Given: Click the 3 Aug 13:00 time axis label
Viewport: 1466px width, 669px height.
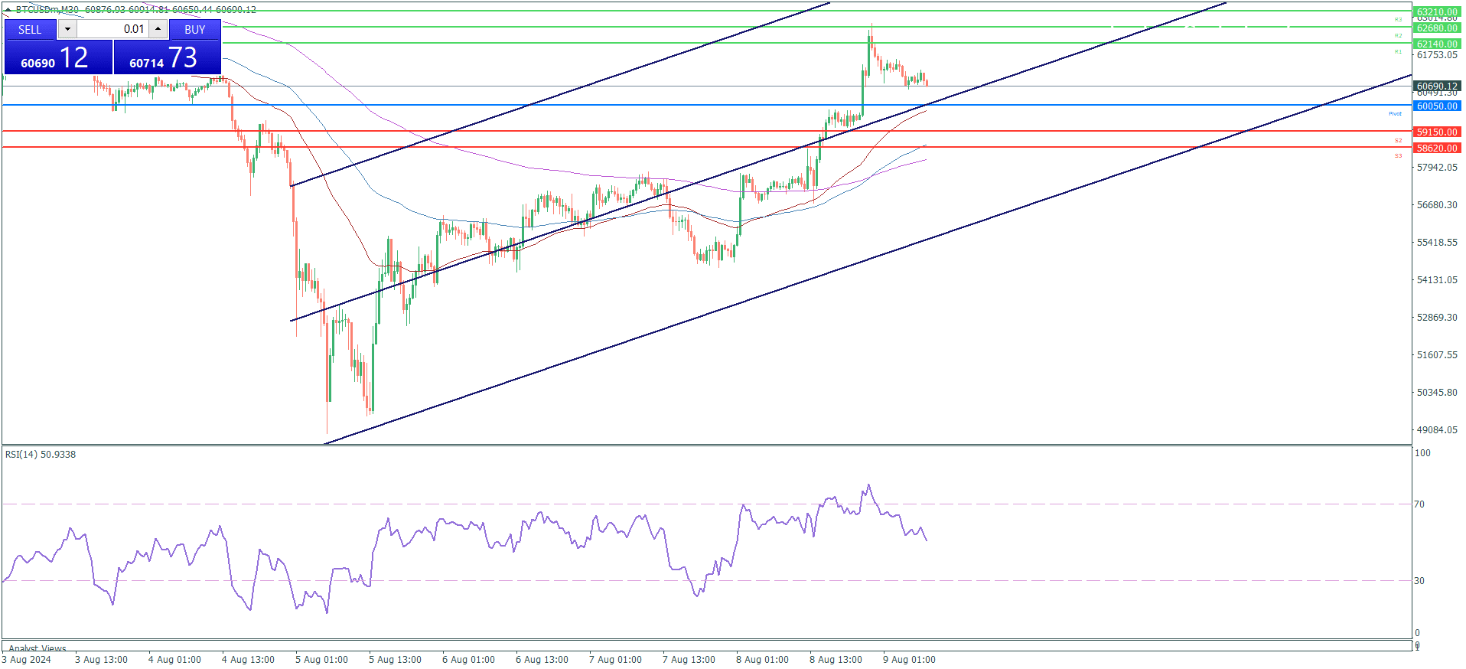Looking at the screenshot, I should tap(101, 660).
